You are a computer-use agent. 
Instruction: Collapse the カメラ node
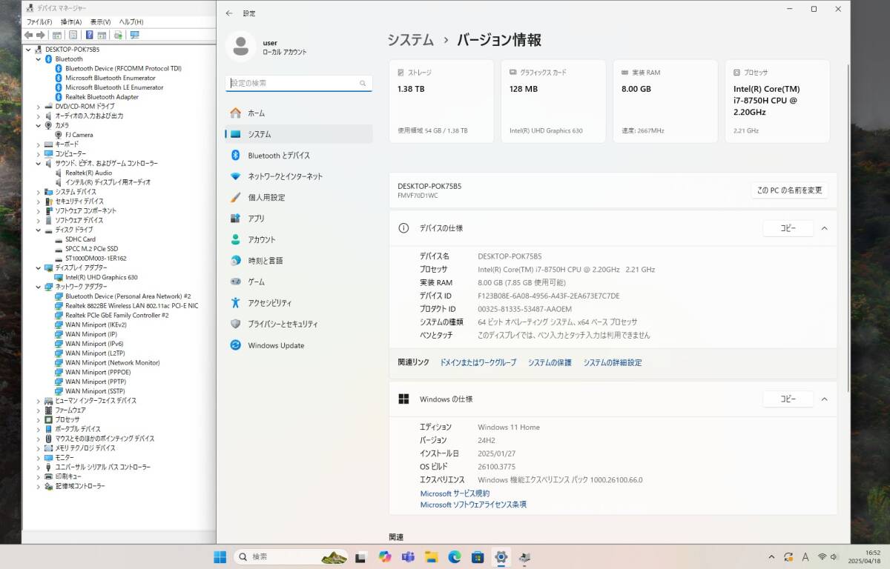tap(39, 125)
